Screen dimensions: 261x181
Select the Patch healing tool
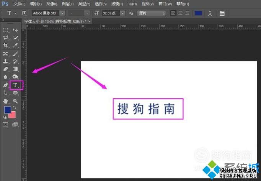[x=5, y=54]
